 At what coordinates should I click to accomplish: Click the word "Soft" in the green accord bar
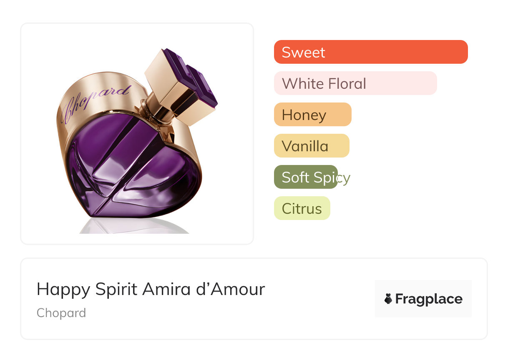(x=296, y=177)
